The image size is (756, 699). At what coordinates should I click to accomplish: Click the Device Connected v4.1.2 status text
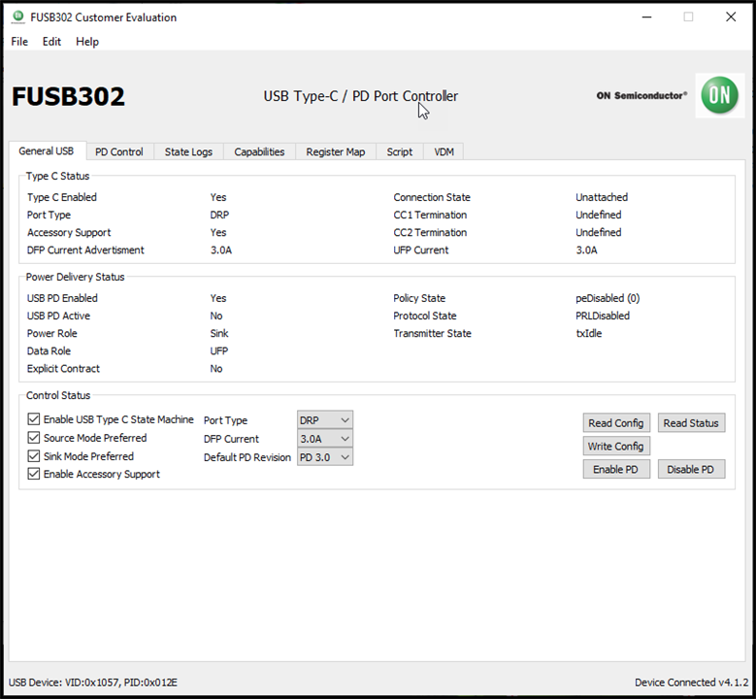pyautogui.click(x=691, y=682)
